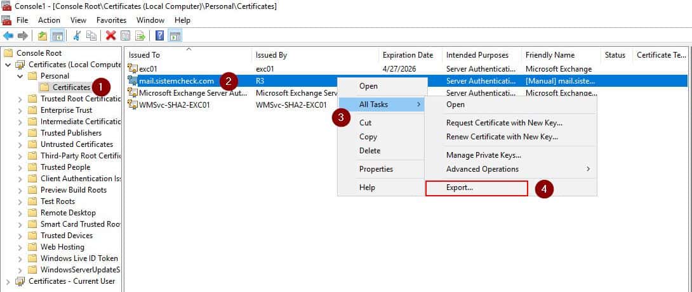Choose Manage Private Keys... in submenu

(x=510, y=155)
